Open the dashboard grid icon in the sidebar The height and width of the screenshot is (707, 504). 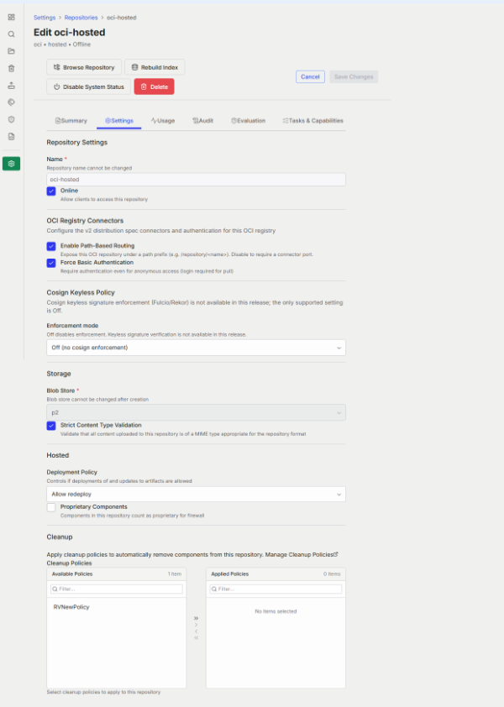[11, 17]
